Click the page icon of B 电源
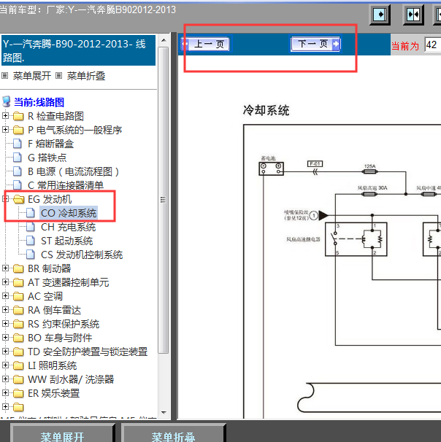The width and height of the screenshot is (441, 442). [x=18, y=171]
